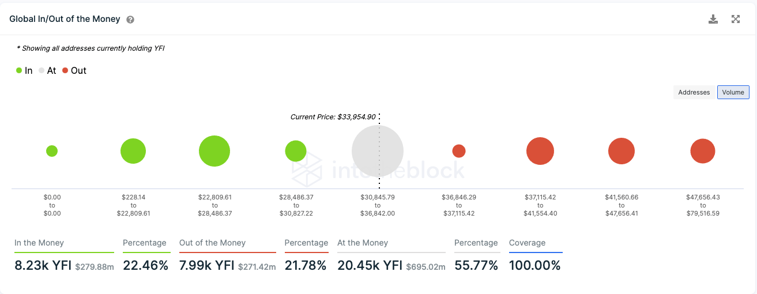Click the small $36,846.29 range red bubble
The height and width of the screenshot is (294, 757).
tap(459, 151)
